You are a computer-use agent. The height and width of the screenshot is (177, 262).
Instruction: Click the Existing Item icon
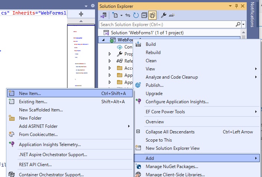(12, 101)
